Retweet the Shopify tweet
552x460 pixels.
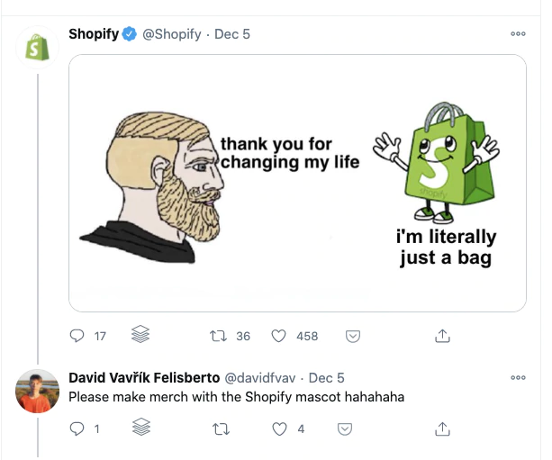pos(217,336)
